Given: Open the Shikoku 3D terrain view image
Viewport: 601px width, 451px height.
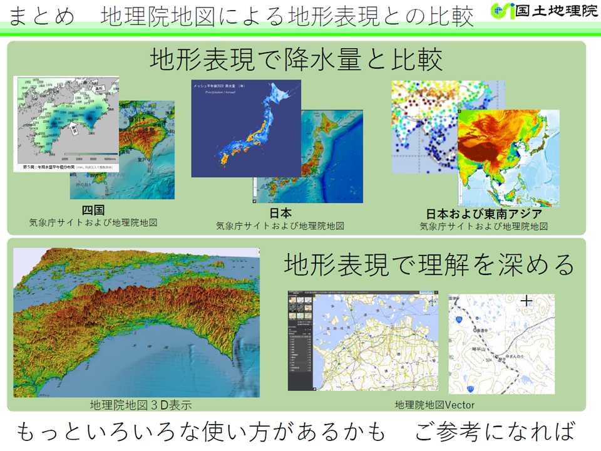Looking at the screenshot, I should click(136, 323).
